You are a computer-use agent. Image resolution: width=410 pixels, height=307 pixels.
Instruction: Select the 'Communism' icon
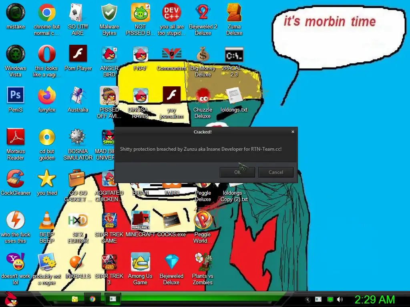click(171, 54)
